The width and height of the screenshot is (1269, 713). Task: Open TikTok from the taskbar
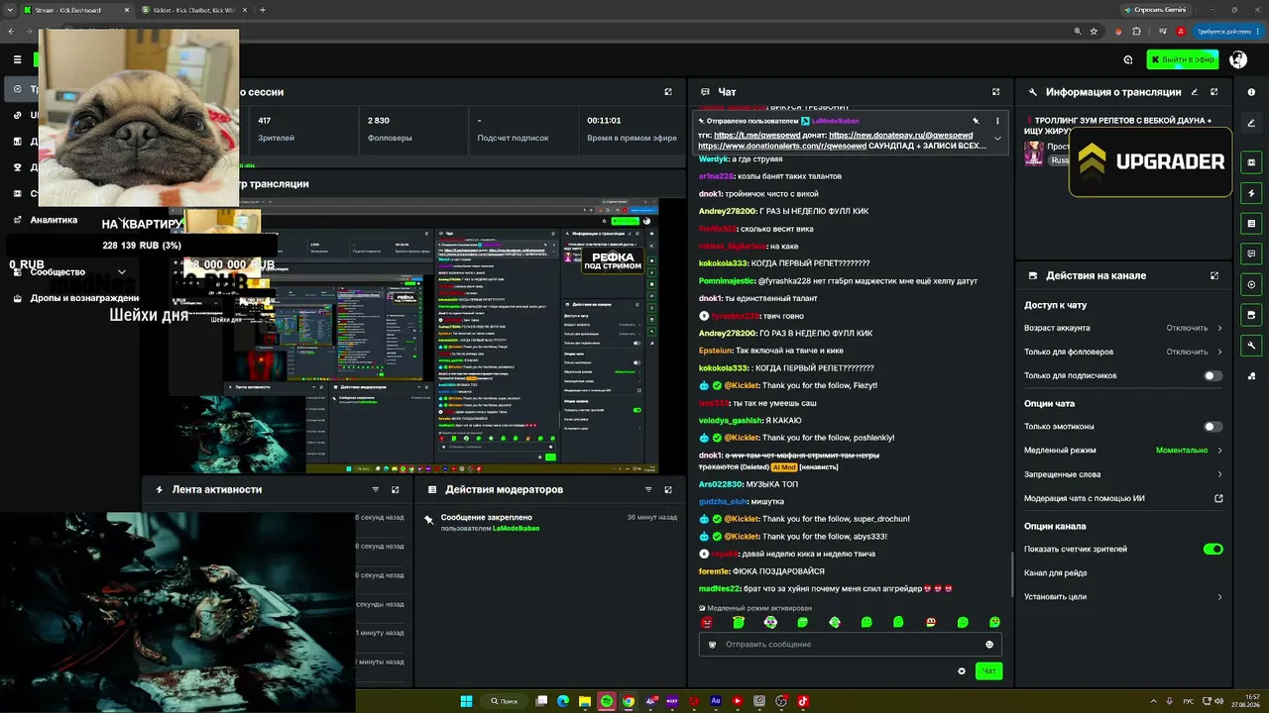[x=803, y=701]
